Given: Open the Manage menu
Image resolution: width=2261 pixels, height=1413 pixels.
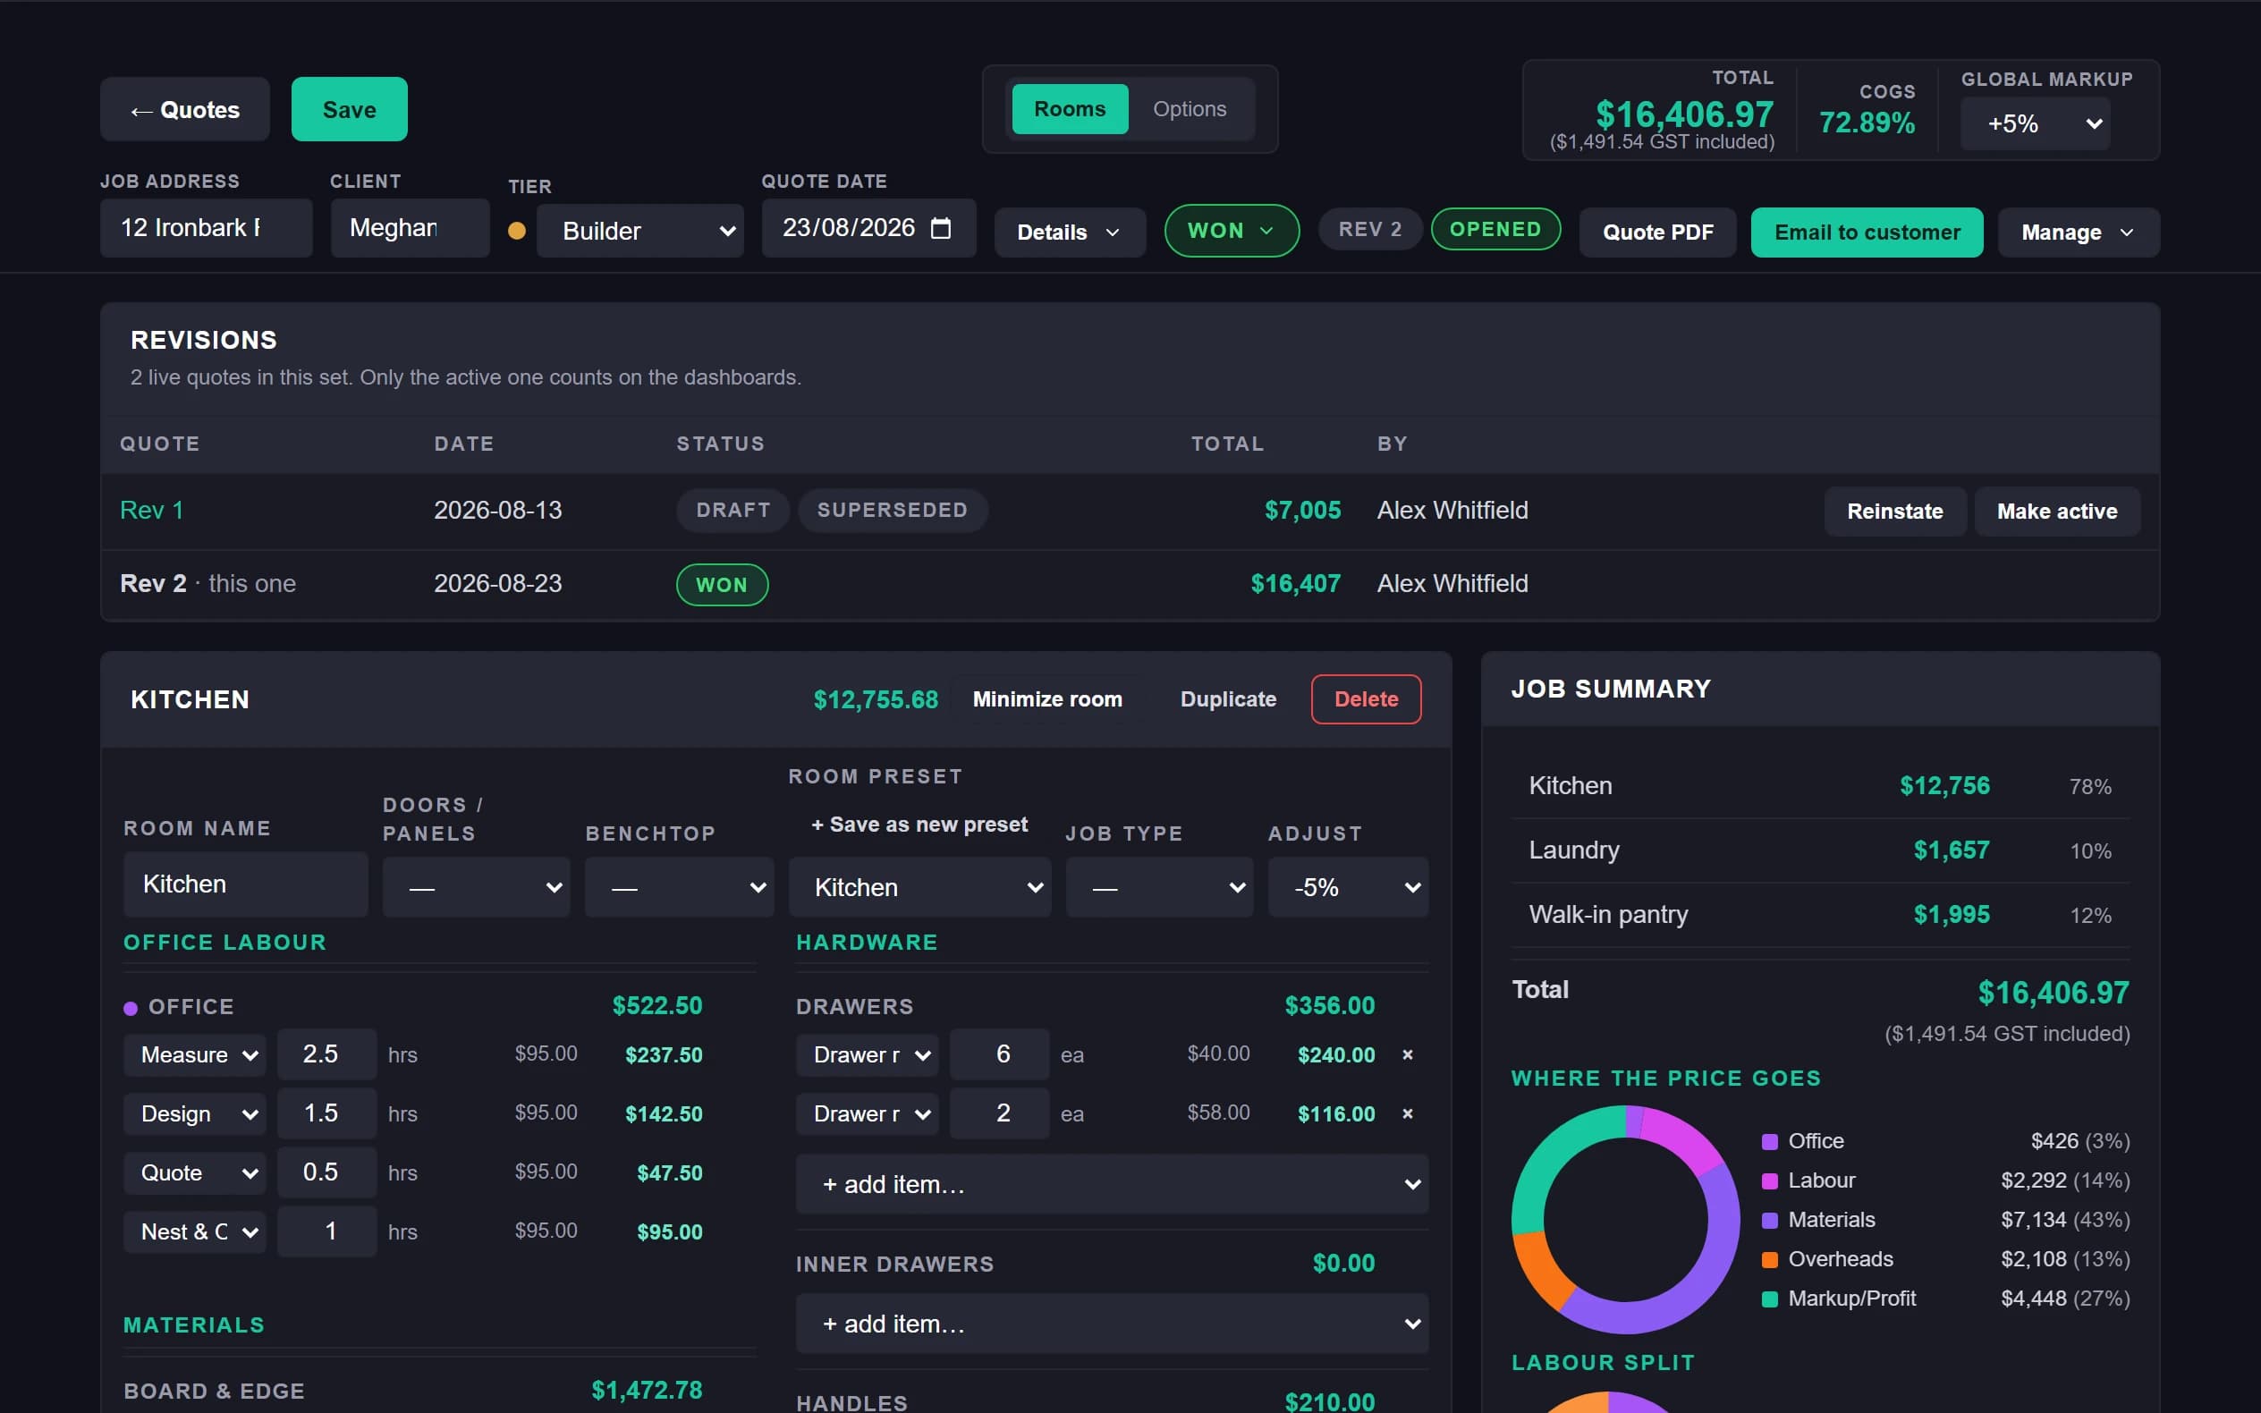Looking at the screenshot, I should (x=2078, y=232).
